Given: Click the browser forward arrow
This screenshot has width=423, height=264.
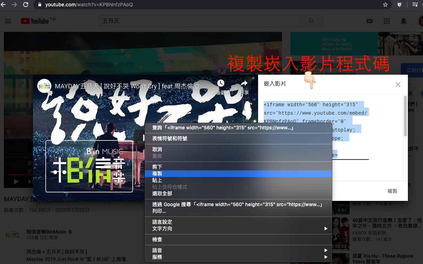Looking at the screenshot, I should [14, 5].
